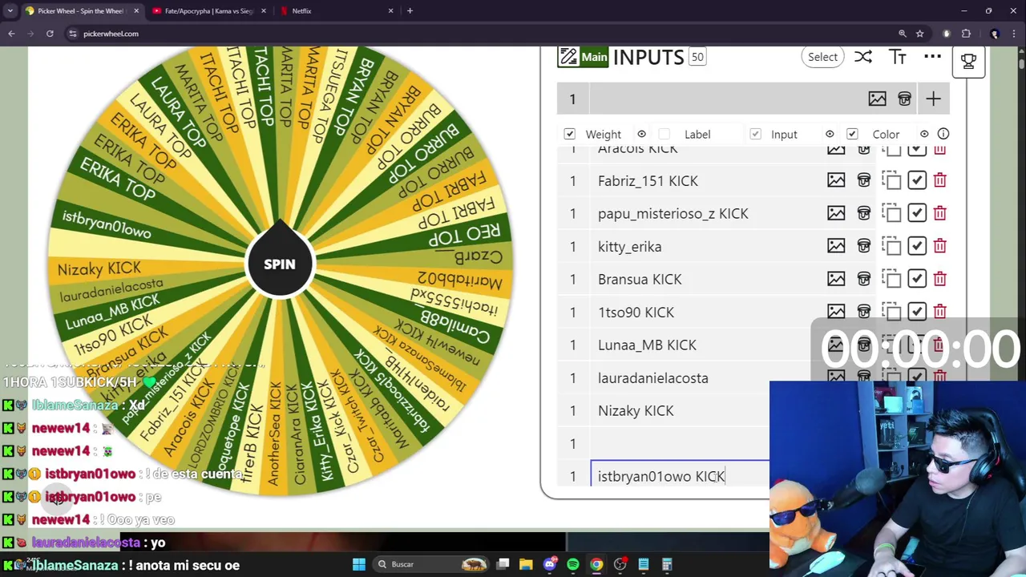1026x577 pixels.
Task: Open the trophy results panel
Action: [968, 61]
